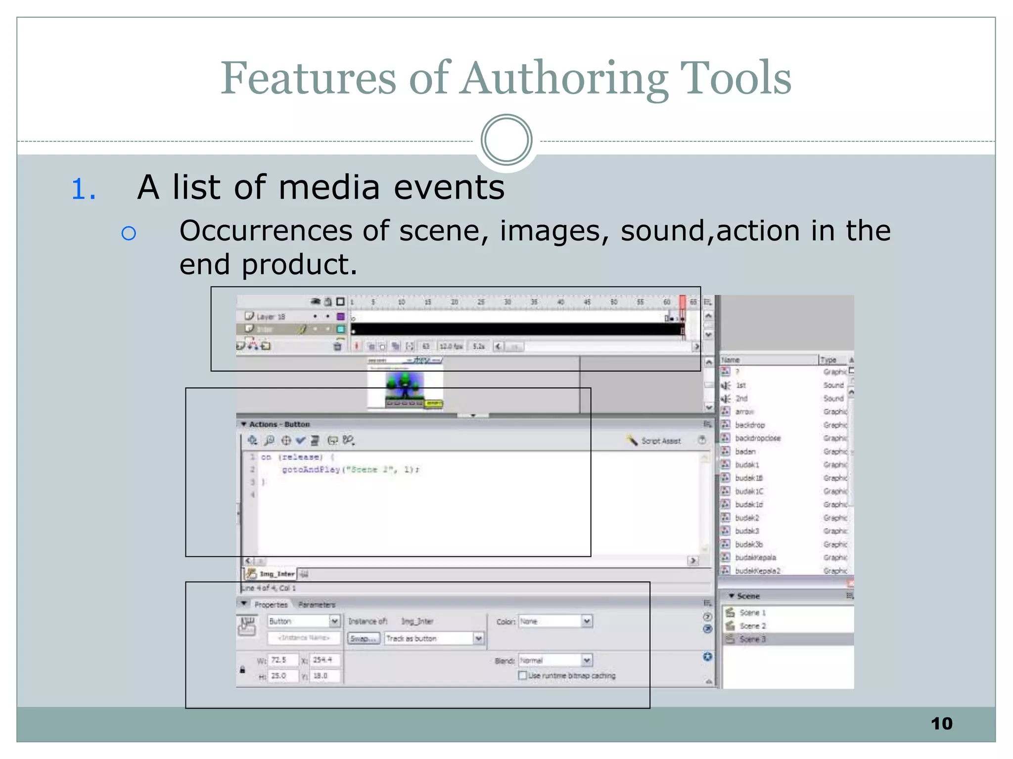The width and height of the screenshot is (1013, 759).
Task: Click the timeline panel options menu icon
Action: coord(708,301)
